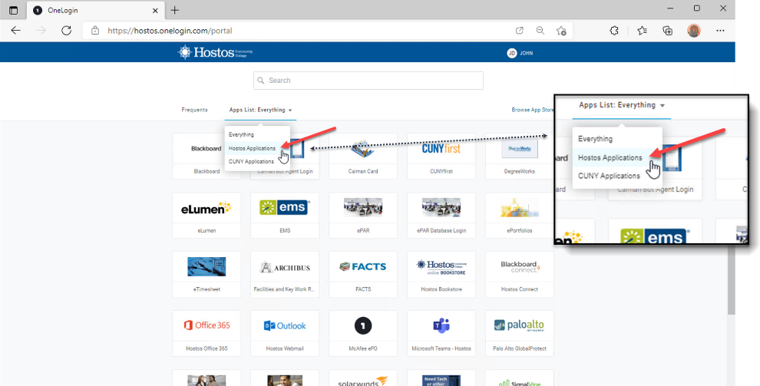Image resolution: width=760 pixels, height=386 pixels.
Task: Open the JOHN user account menu
Action: [520, 53]
